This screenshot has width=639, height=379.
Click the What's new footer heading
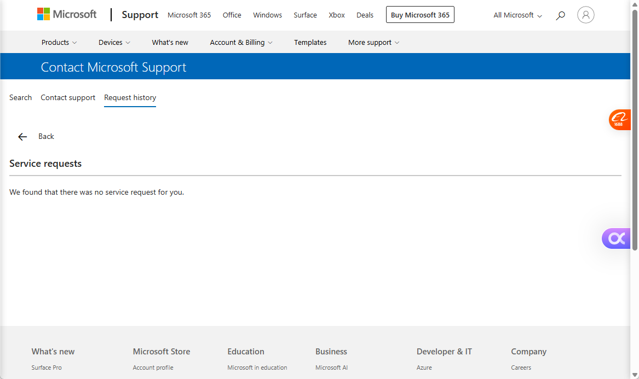click(53, 352)
